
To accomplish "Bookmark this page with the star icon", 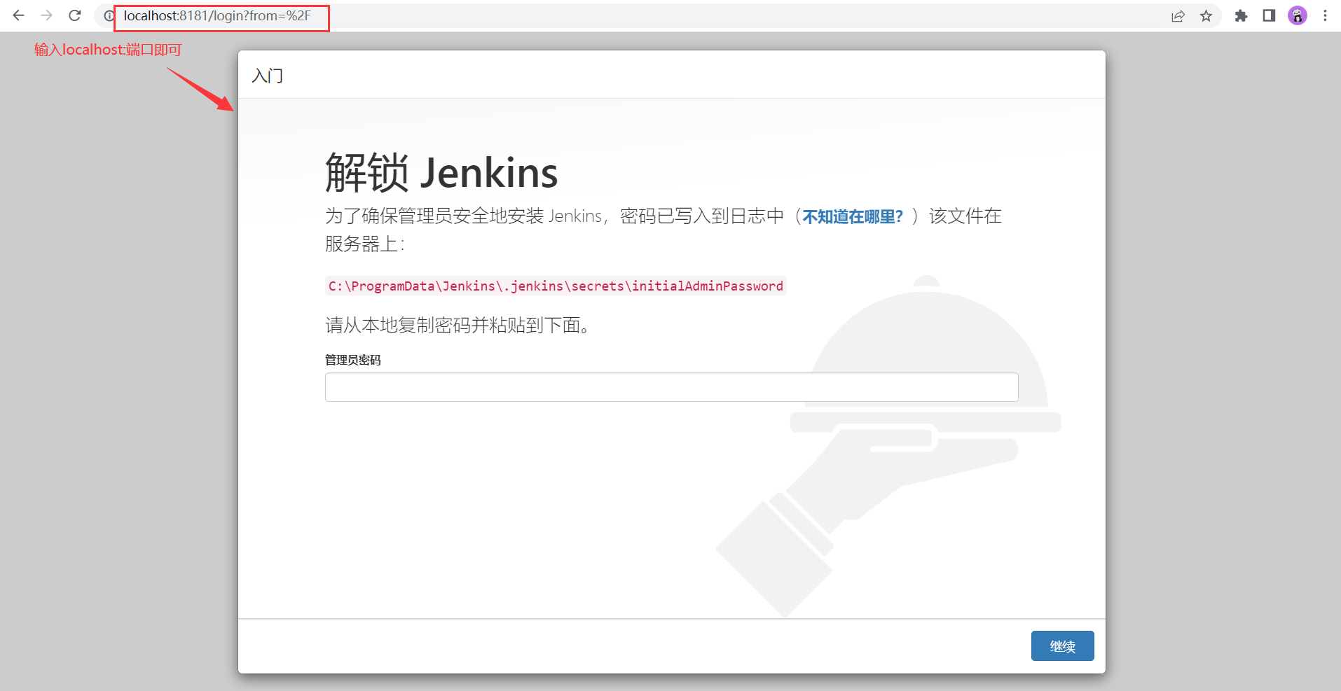I will click(1206, 16).
